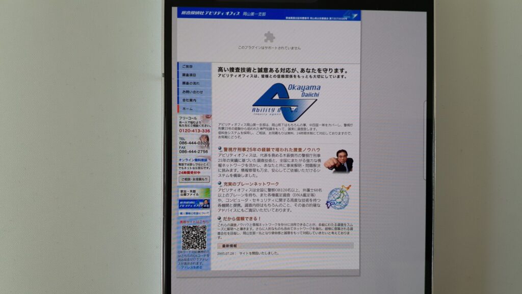Image resolution: width=522 pixels, height=294 pixels.
Task: Tap the QR code image
Action: [x=194, y=237]
